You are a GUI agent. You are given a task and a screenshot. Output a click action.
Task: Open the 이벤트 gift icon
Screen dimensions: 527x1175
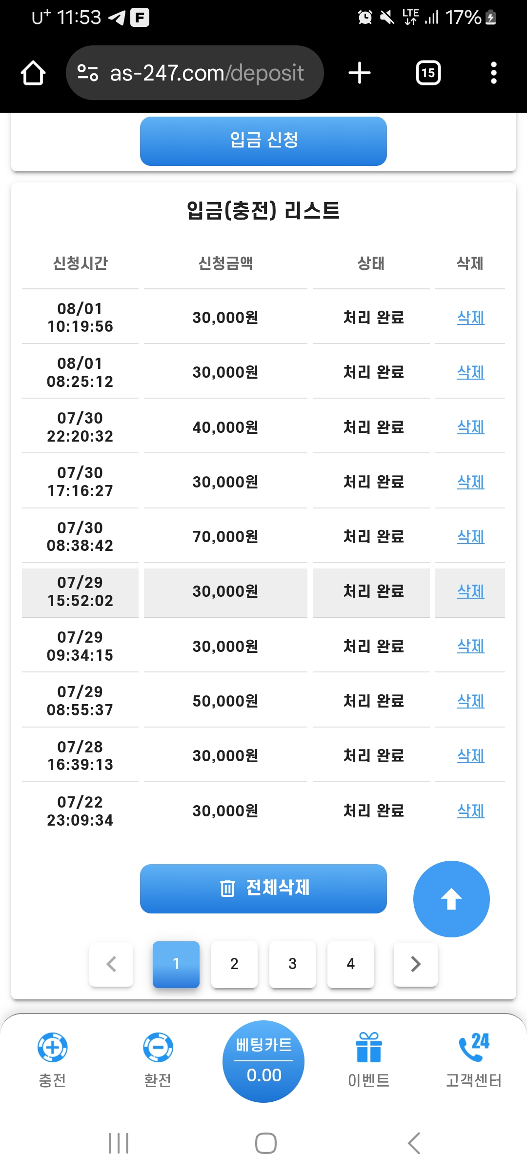pyautogui.click(x=368, y=1047)
